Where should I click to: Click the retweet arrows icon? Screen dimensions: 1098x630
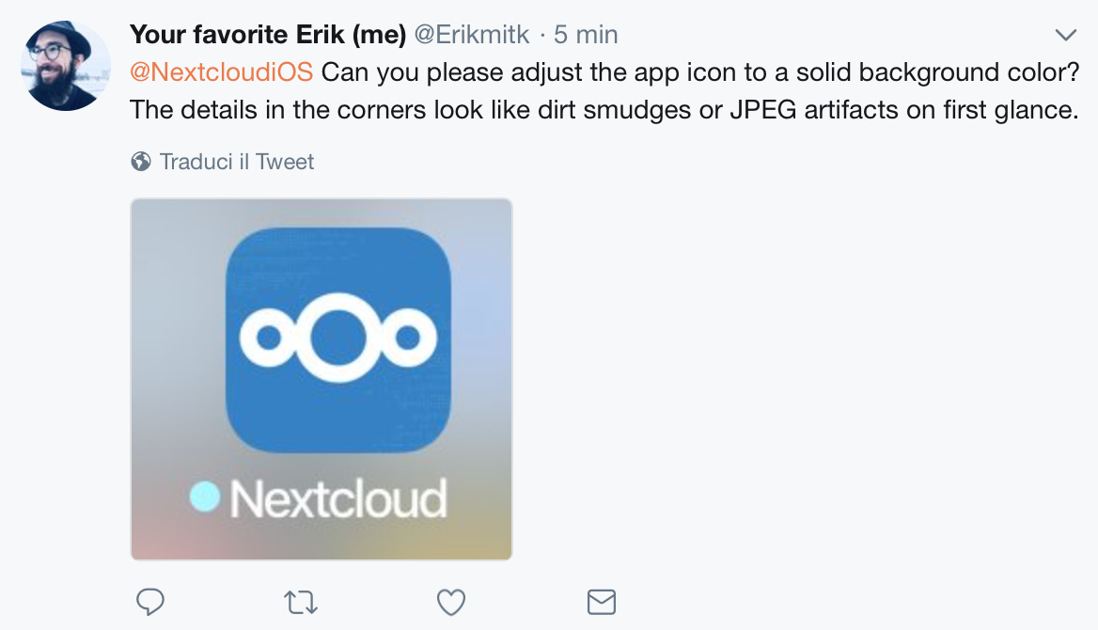coord(303,600)
